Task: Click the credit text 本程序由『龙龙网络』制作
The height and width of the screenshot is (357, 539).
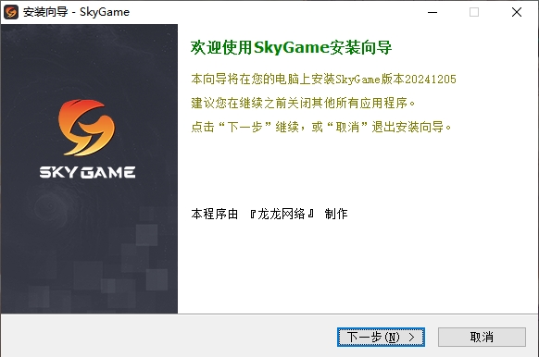Action: click(269, 214)
